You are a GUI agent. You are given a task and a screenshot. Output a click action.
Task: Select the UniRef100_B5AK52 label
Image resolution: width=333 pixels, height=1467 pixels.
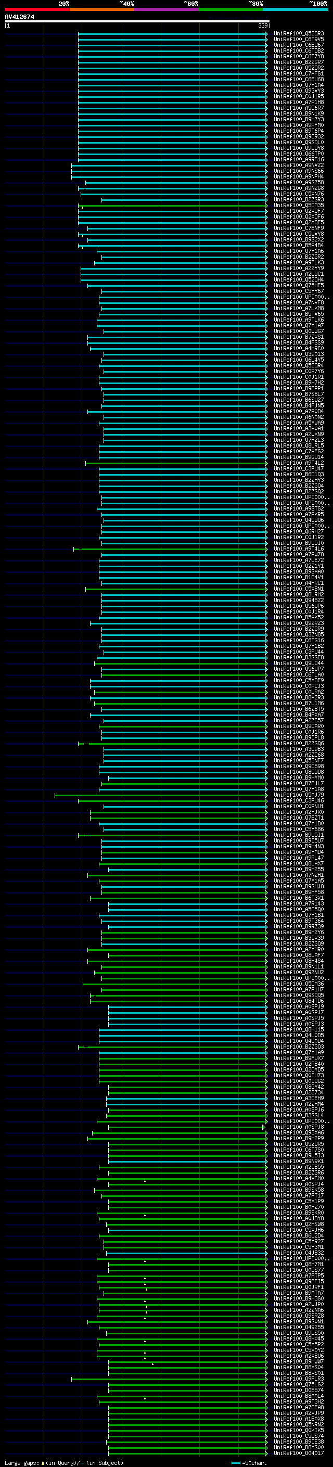coord(298,617)
